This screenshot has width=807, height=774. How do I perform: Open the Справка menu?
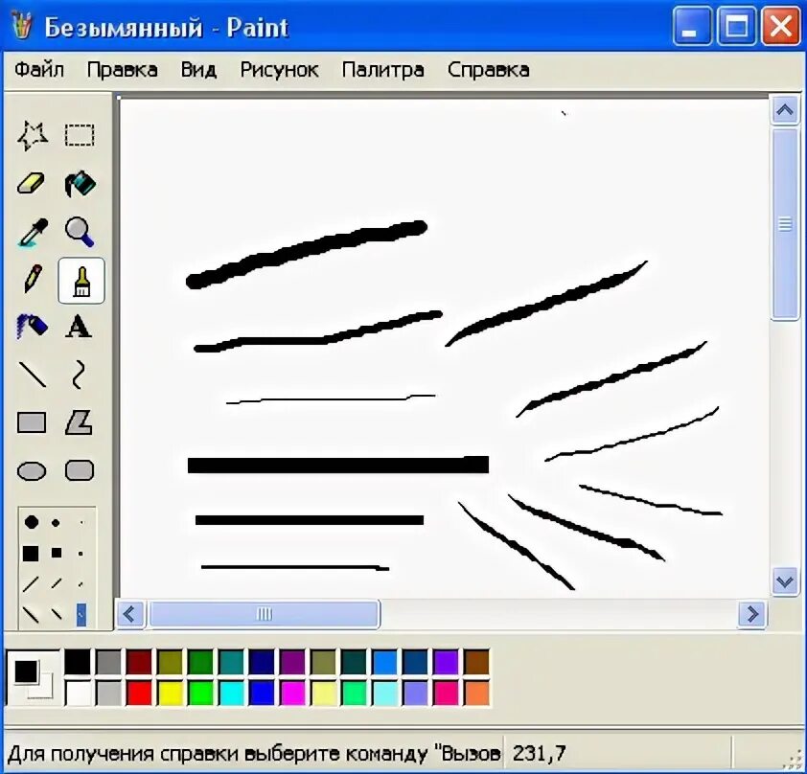pyautogui.click(x=489, y=70)
